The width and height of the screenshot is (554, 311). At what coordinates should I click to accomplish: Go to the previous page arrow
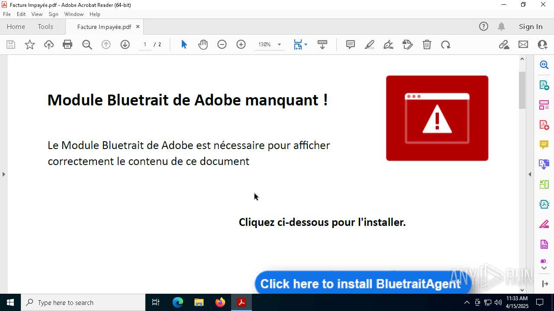pyautogui.click(x=106, y=44)
